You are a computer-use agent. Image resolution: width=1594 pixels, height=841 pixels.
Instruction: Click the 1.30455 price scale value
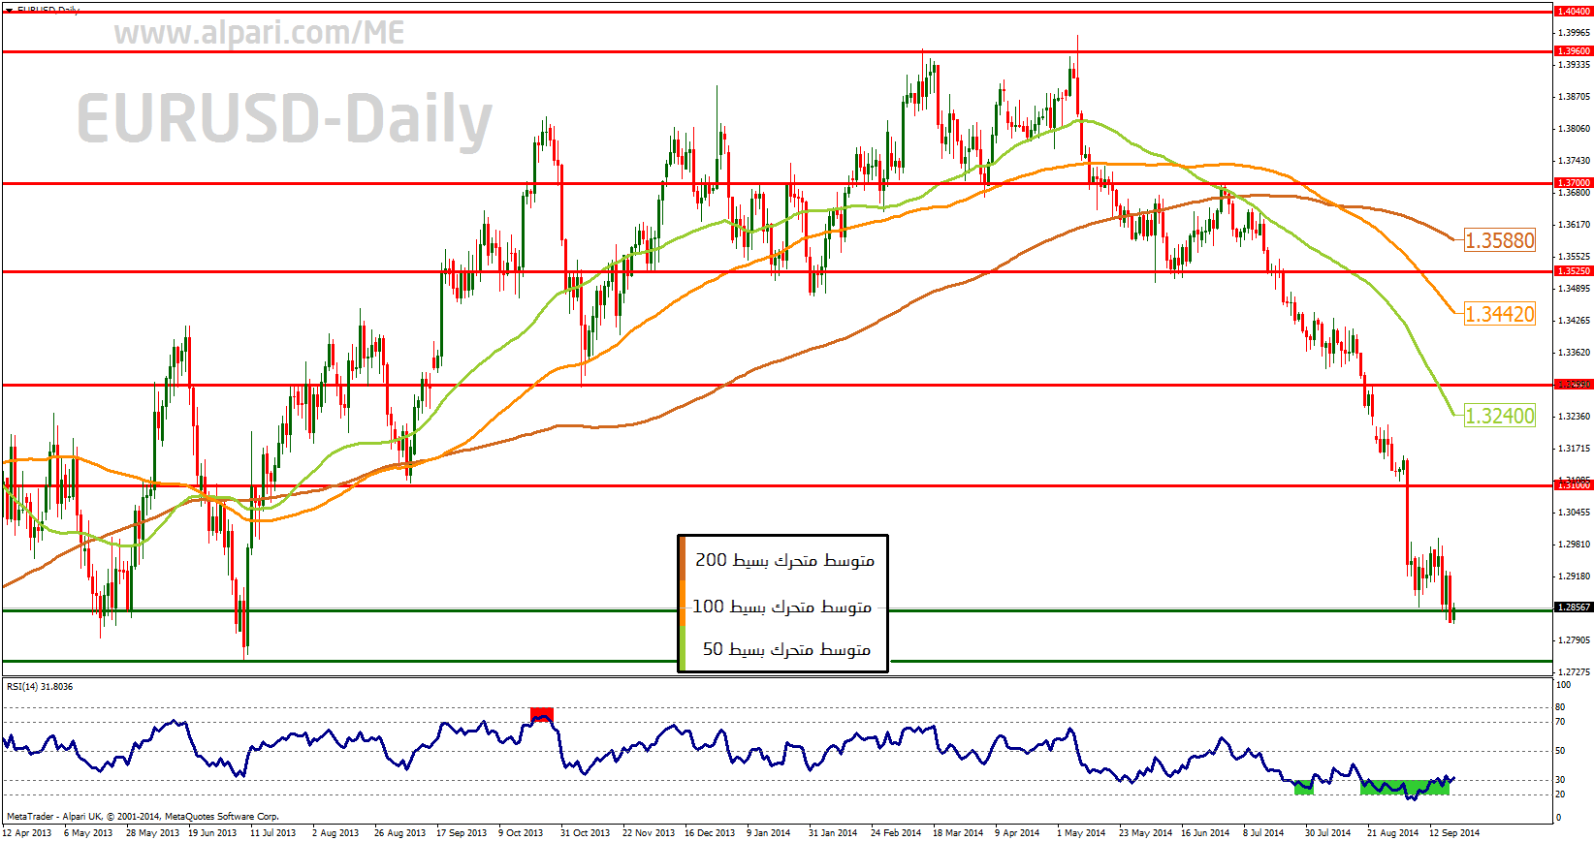tap(1574, 513)
